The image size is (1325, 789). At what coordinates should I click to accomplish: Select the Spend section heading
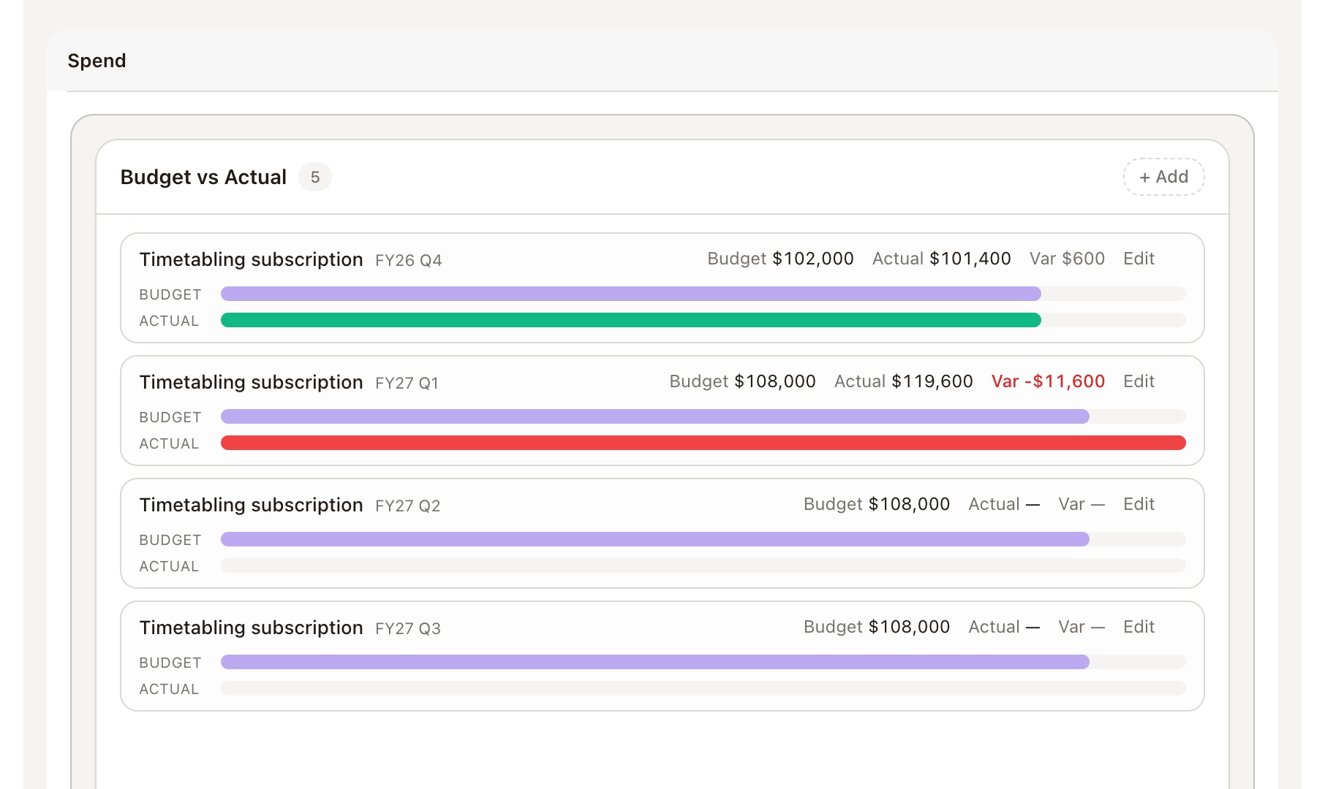97,61
